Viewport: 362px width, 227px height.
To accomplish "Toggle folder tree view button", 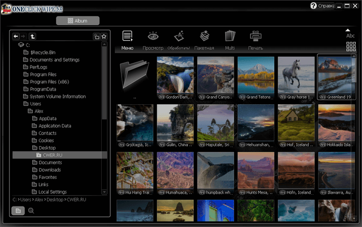I will click(x=18, y=211).
